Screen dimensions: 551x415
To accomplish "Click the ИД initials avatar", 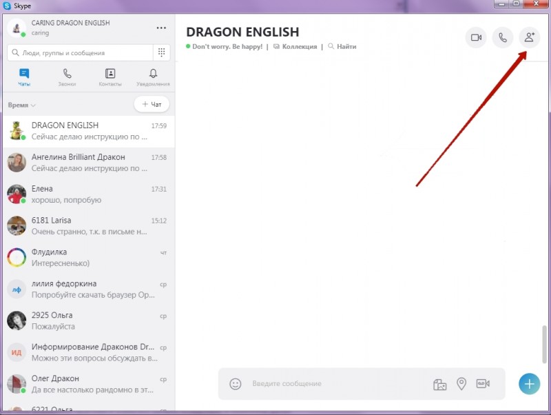I will (x=17, y=352).
